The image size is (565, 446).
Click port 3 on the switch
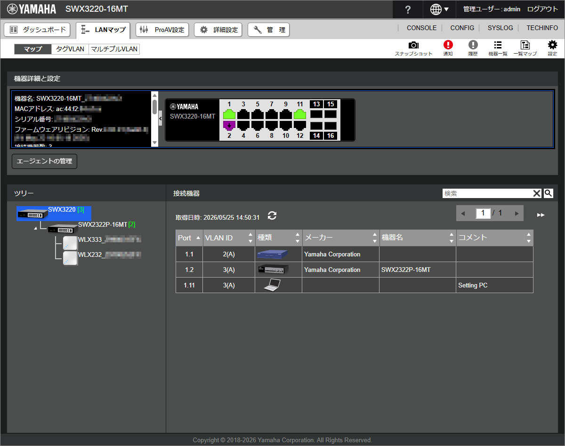pyautogui.click(x=243, y=114)
